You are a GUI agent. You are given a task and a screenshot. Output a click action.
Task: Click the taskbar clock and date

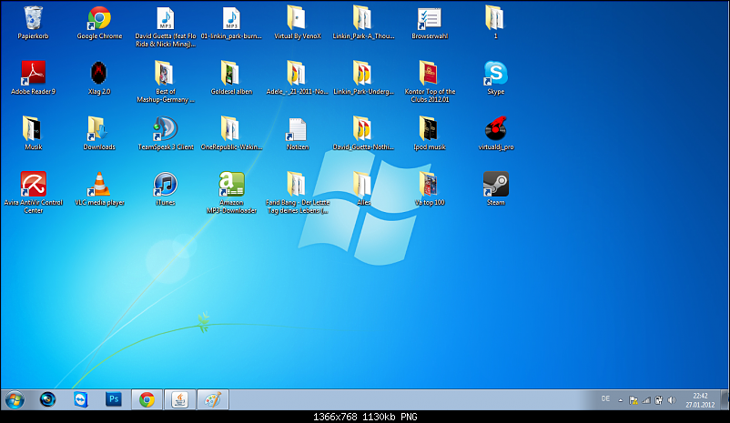tap(696, 399)
